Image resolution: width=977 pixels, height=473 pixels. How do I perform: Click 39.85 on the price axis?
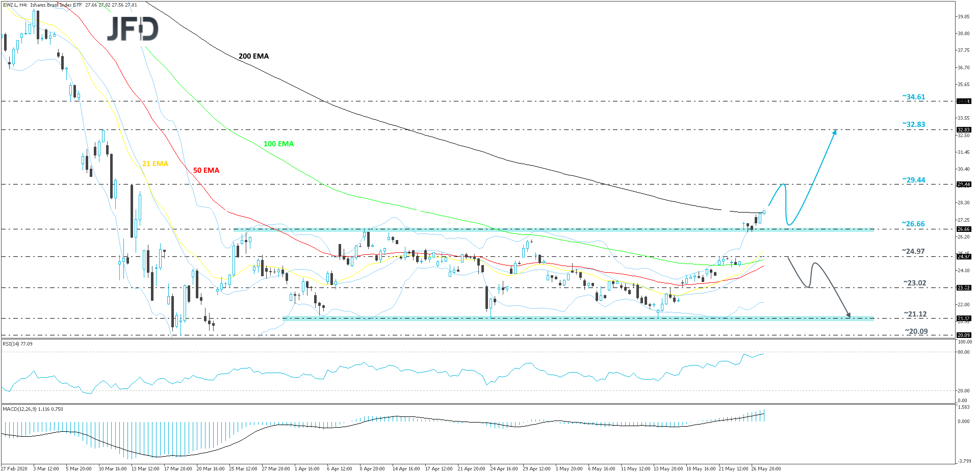point(963,17)
